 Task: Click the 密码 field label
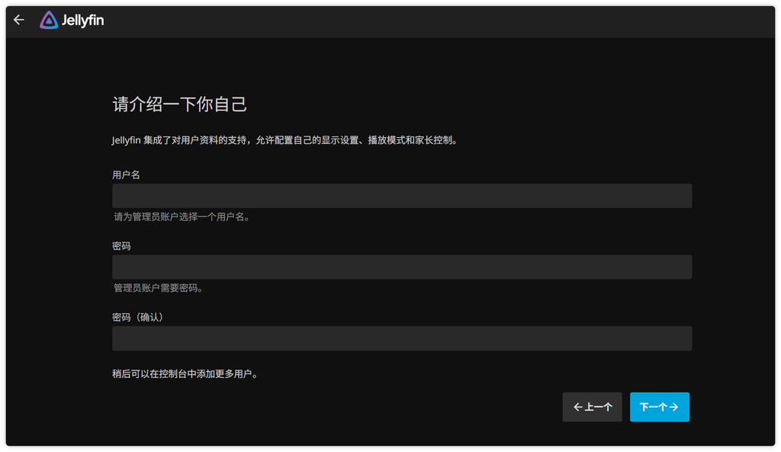(x=121, y=245)
